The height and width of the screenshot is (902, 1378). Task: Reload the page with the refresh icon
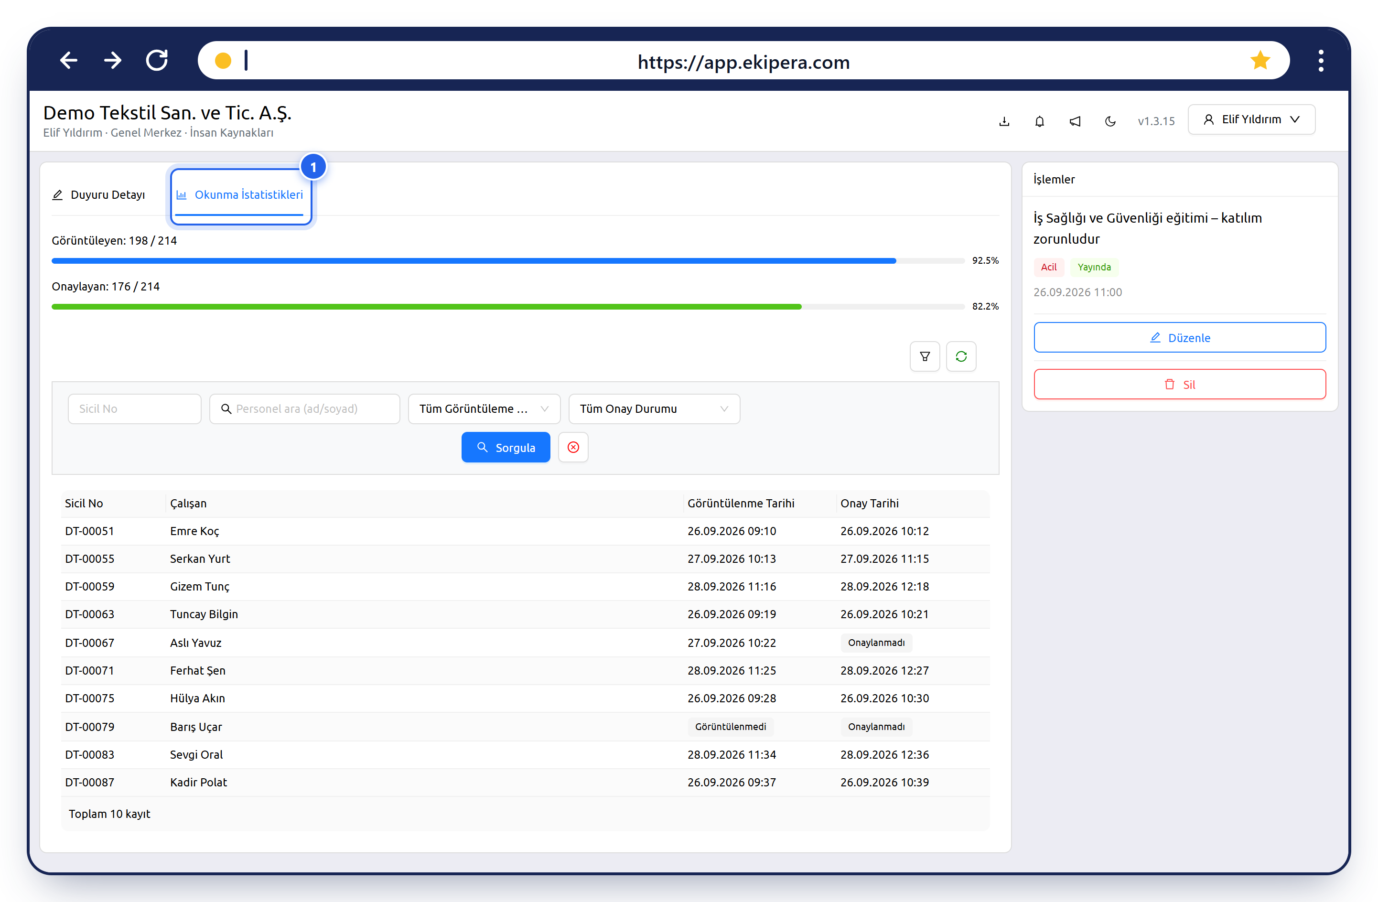click(x=157, y=60)
